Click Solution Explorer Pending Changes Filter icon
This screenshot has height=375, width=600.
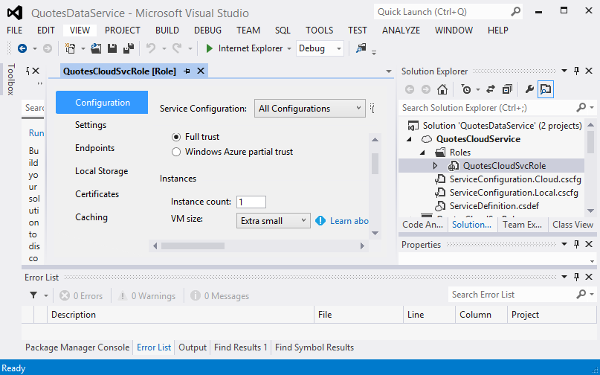(x=466, y=89)
